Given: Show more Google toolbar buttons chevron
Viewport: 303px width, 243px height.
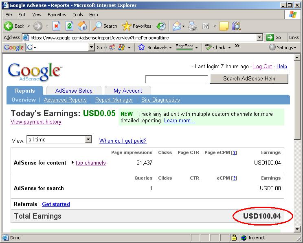Looking at the screenshot, I should click(x=237, y=46).
